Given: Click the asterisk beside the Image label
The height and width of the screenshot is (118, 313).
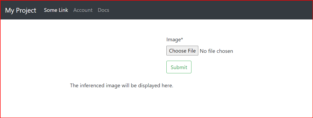Looking at the screenshot, I should 182,39.
